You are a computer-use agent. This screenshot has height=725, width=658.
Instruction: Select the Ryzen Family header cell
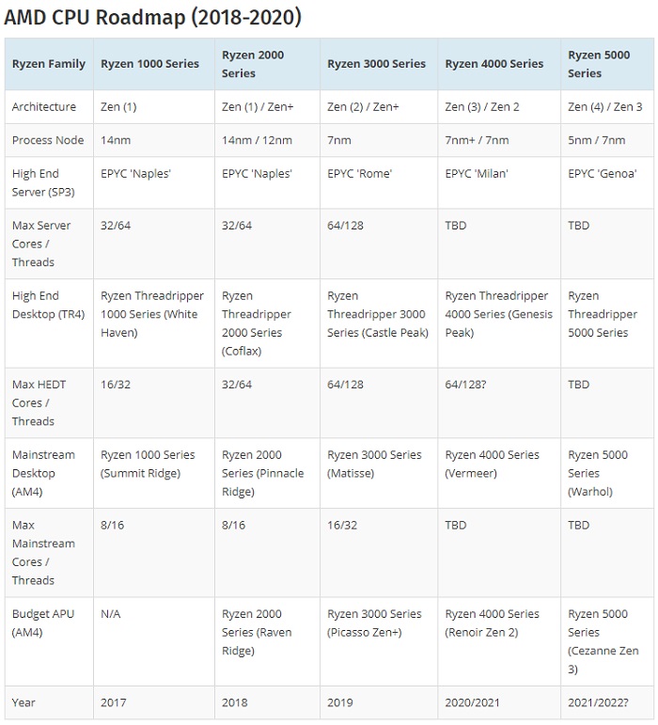click(49, 64)
